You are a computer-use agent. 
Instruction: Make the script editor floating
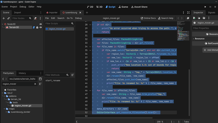[188, 18]
